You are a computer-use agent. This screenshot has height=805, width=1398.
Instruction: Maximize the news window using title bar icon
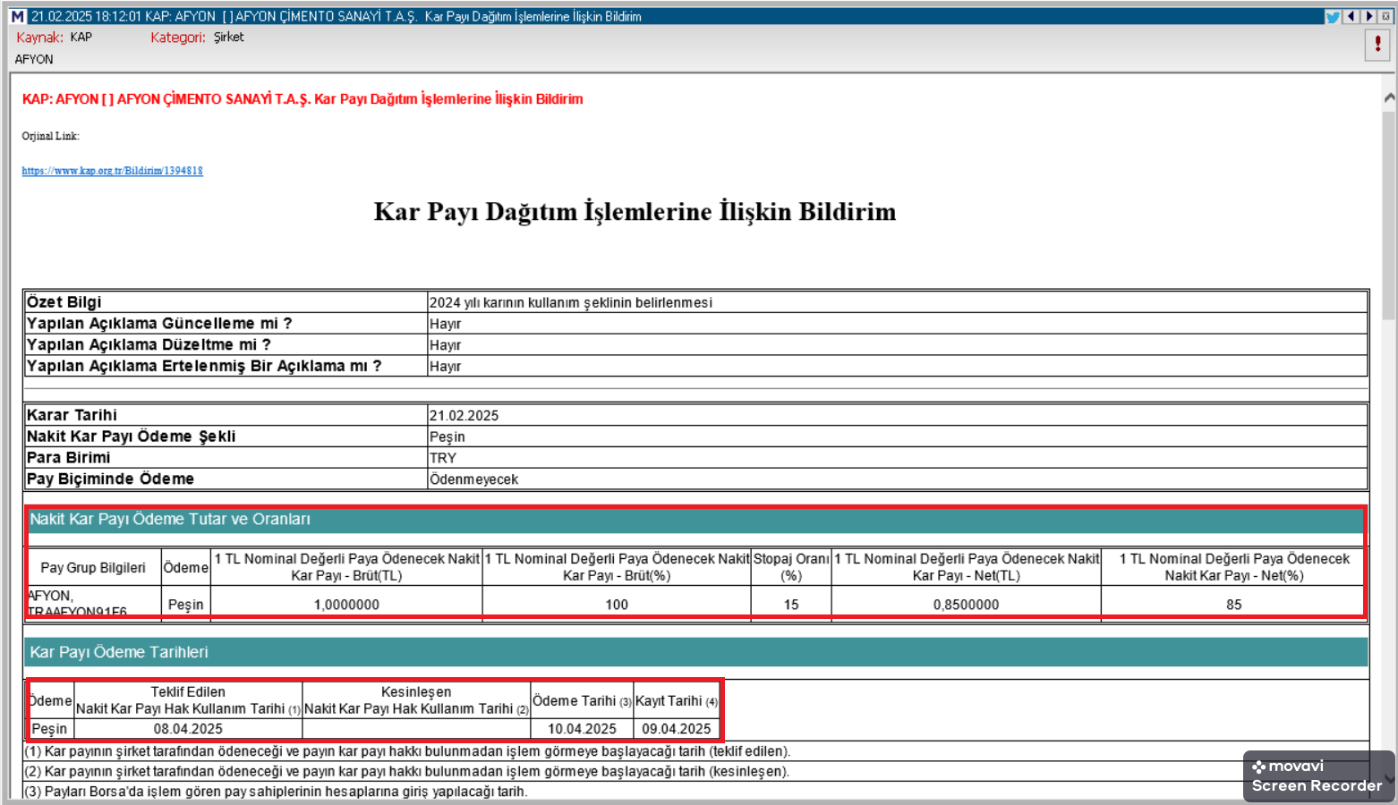1385,16
